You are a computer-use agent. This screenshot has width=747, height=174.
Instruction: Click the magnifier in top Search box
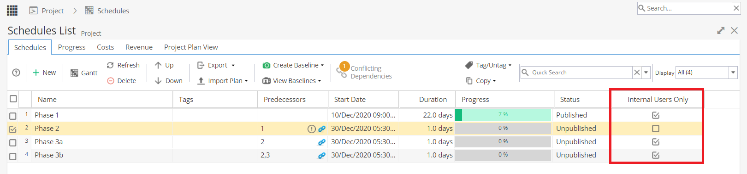642,8
